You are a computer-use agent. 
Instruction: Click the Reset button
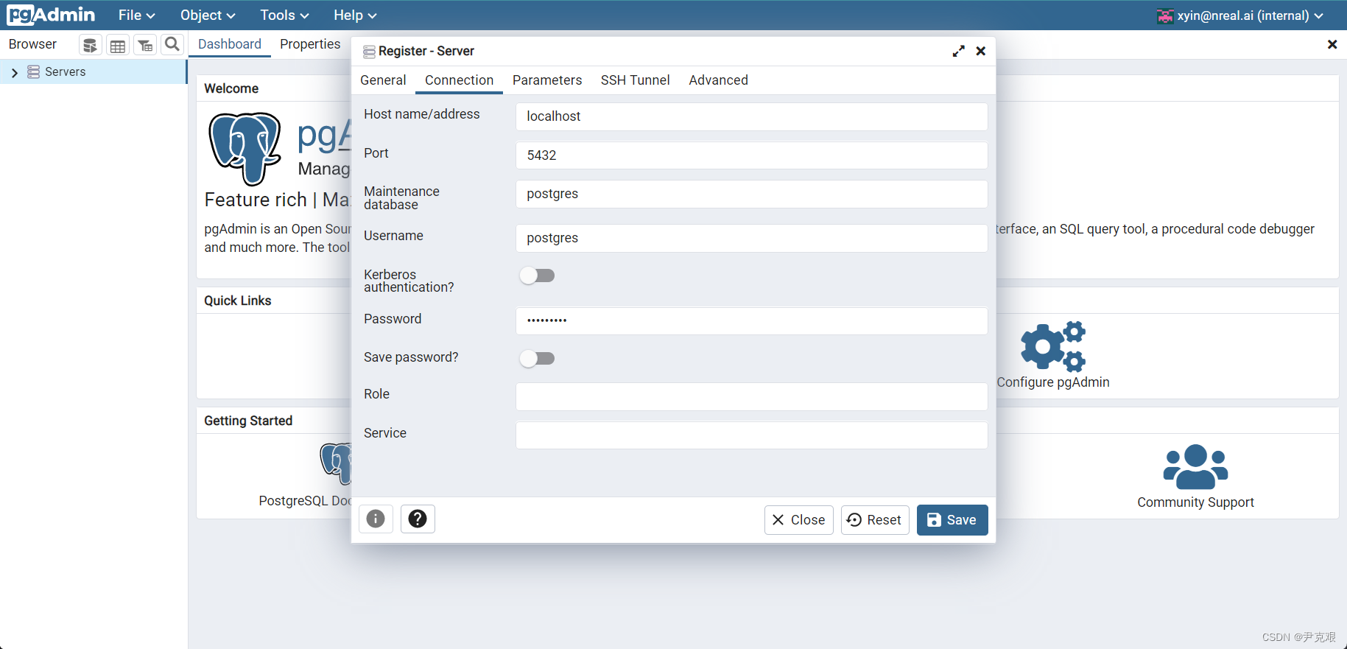pyautogui.click(x=875, y=519)
